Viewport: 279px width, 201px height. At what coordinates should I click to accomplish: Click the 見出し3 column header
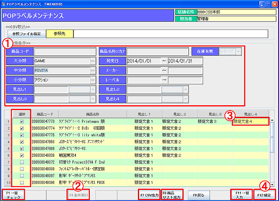click(215, 114)
